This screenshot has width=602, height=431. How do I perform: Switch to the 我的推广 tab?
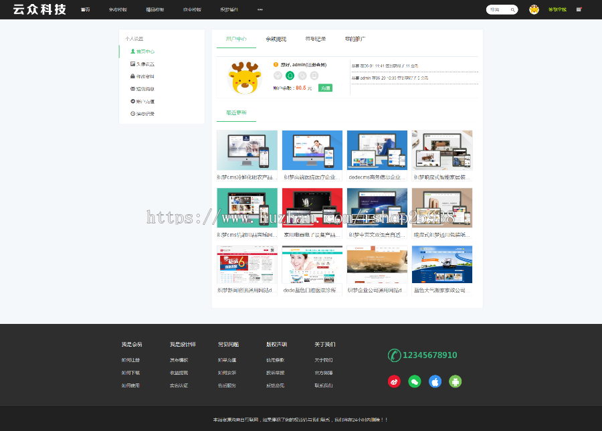click(355, 39)
